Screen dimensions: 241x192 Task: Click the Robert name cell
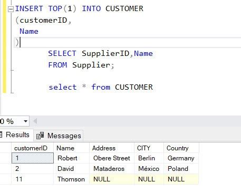[x=71, y=158]
